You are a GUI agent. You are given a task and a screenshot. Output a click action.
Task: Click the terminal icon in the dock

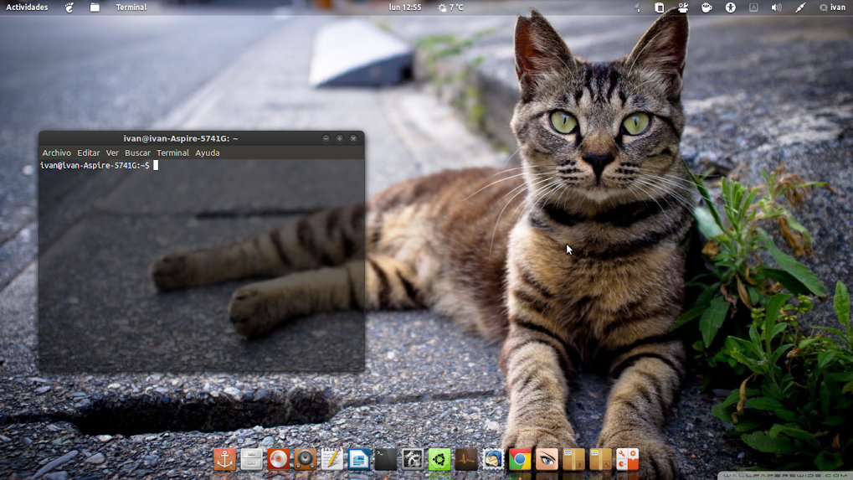point(386,459)
